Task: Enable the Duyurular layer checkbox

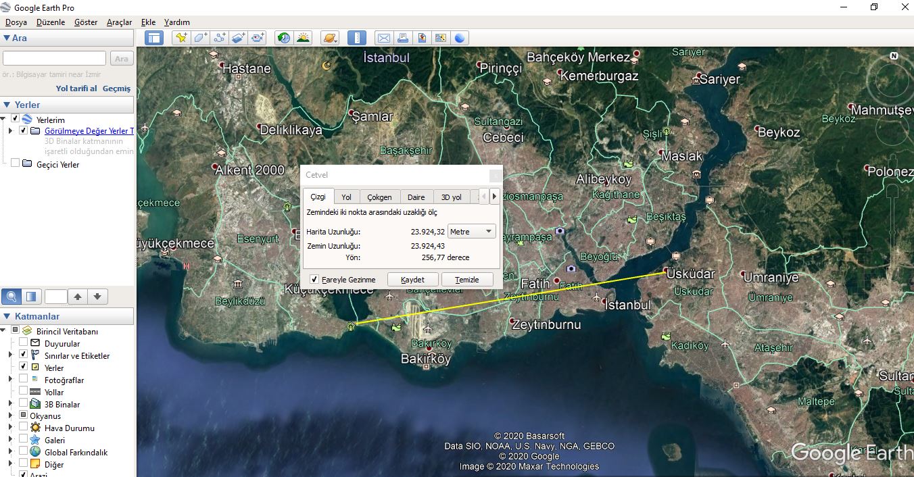Action: [24, 343]
